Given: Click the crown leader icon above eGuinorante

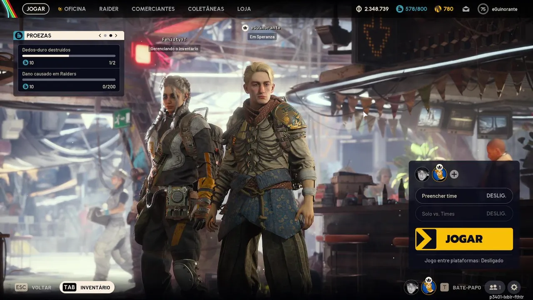Looking at the screenshot, I should [245, 27].
